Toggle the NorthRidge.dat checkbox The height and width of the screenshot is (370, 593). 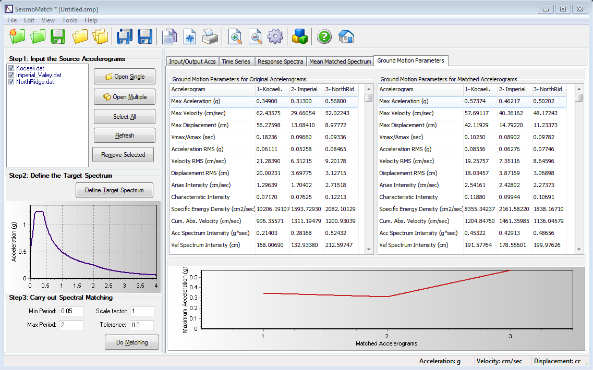[11, 82]
